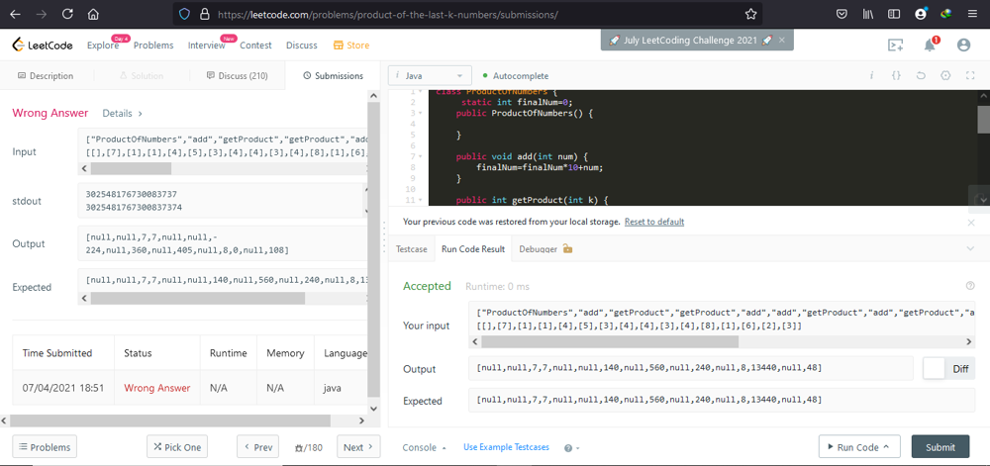Click the curly braces format icon
Image resolution: width=990 pixels, height=466 pixels.
tap(896, 75)
